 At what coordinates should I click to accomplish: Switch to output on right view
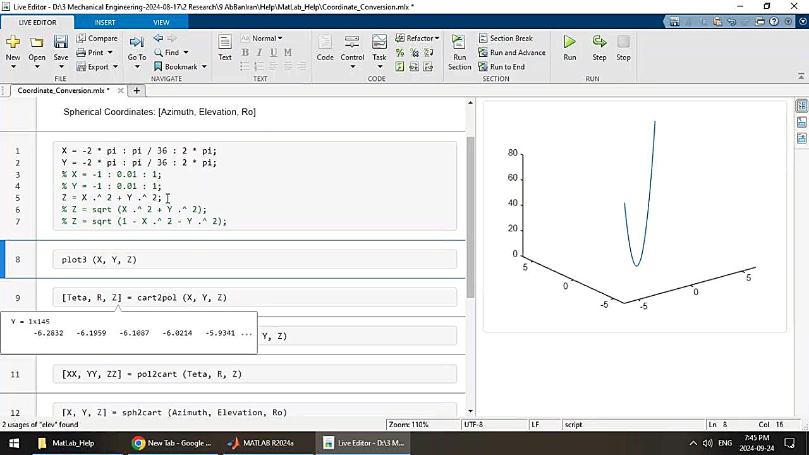[801, 106]
